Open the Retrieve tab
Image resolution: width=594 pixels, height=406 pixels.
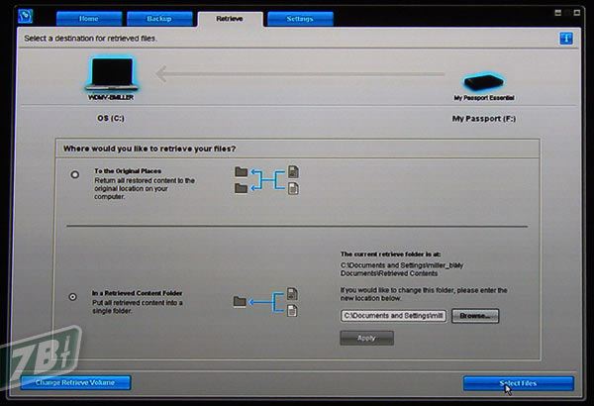pos(230,19)
